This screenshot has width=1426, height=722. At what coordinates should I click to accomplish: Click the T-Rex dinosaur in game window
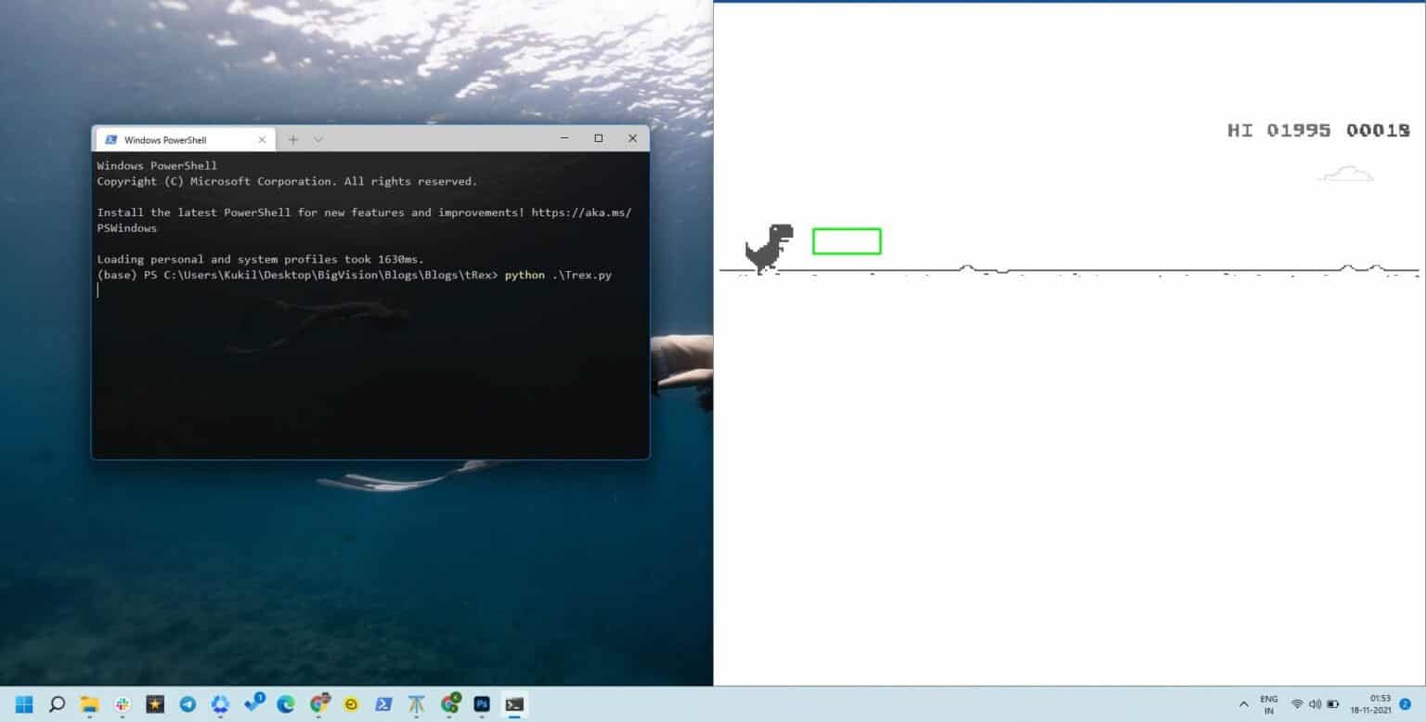point(769,249)
